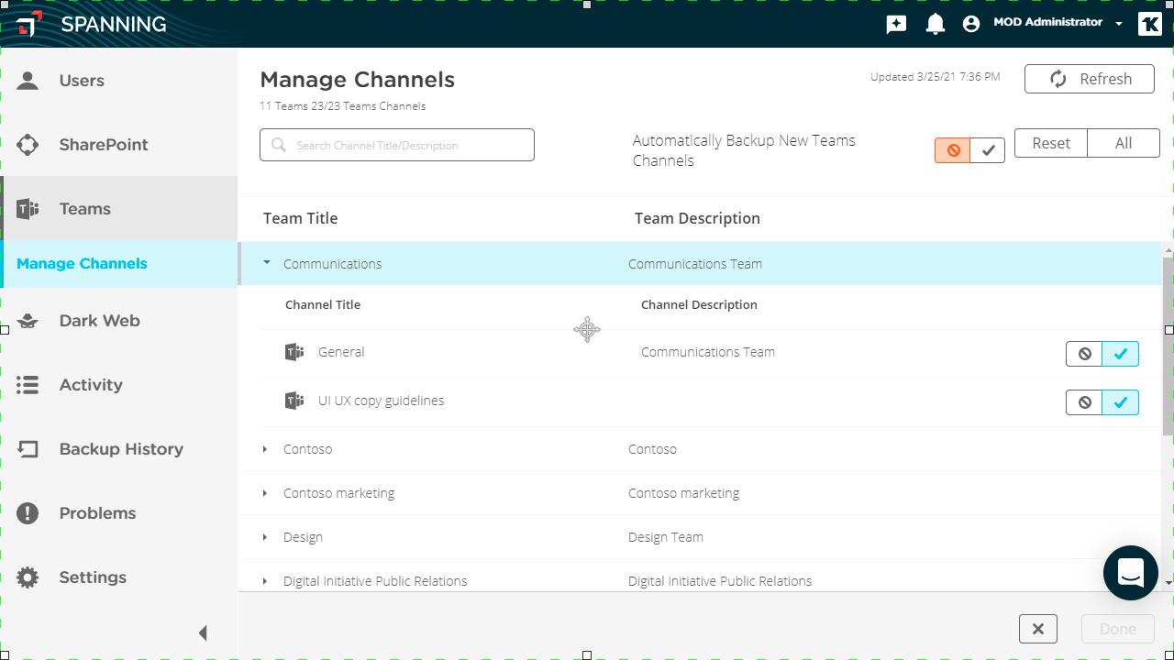
Task: Expand the Contoso marketing team
Action: click(265, 493)
